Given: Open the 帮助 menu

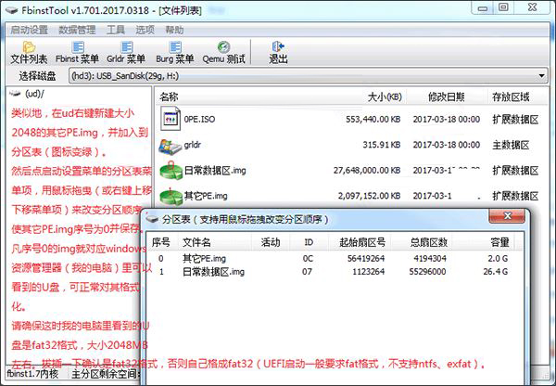Looking at the screenshot, I should [174, 30].
